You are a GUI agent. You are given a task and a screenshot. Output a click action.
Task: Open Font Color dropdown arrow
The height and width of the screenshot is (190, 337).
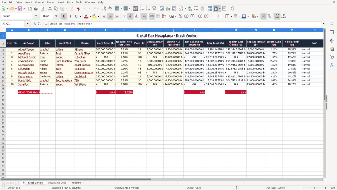[90, 16]
